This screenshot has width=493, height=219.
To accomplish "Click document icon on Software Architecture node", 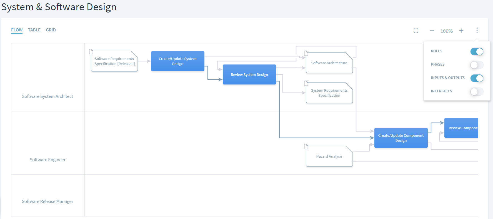I will (x=306, y=53).
